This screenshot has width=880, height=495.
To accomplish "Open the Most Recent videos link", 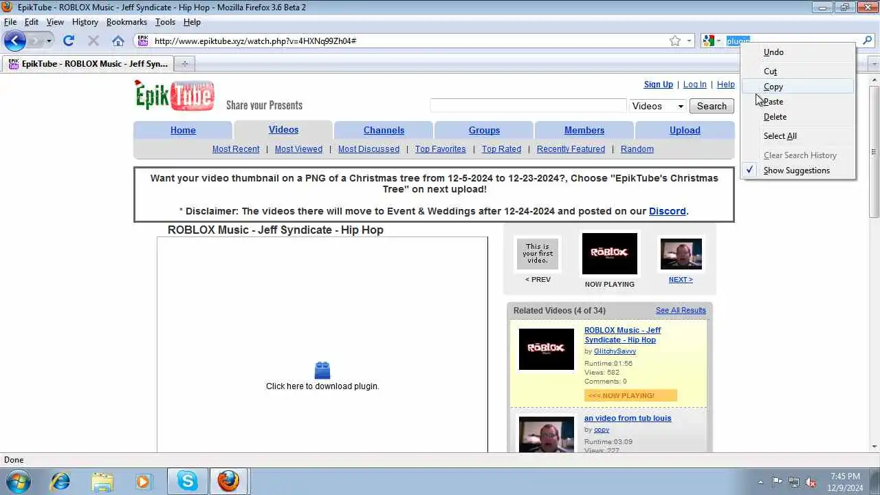I will (x=236, y=149).
